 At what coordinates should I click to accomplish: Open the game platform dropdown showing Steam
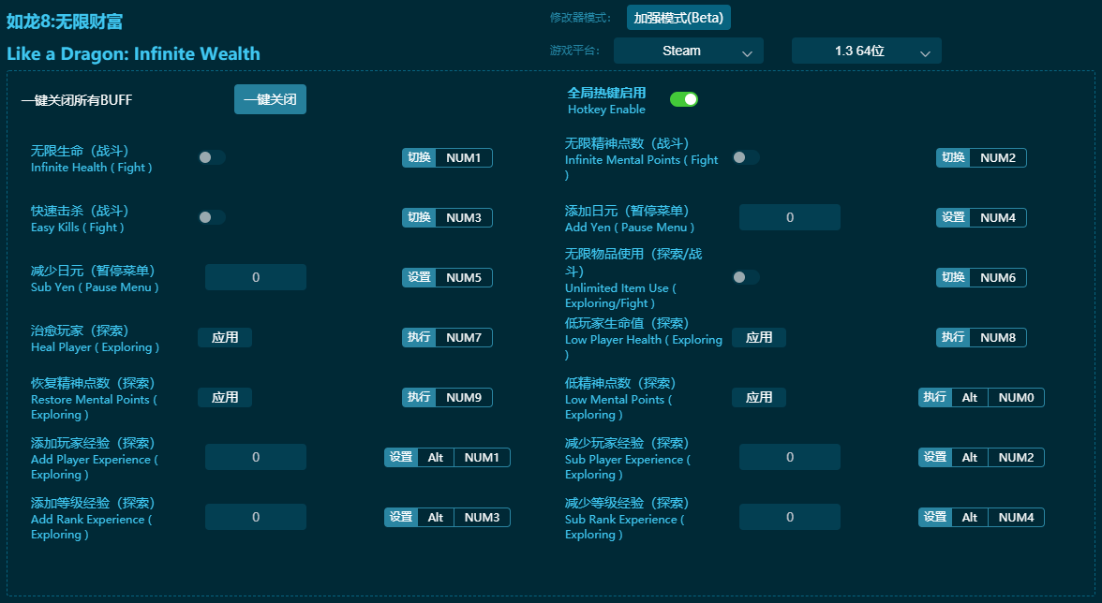(688, 51)
